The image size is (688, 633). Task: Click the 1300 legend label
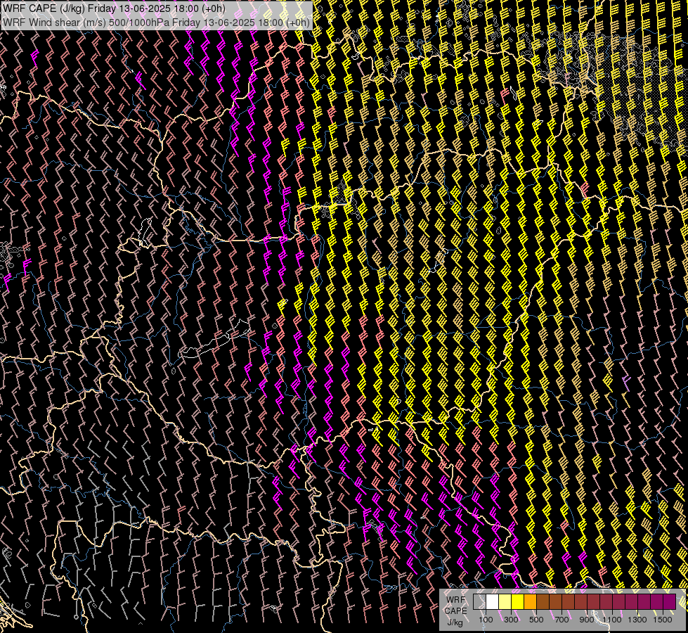click(x=637, y=620)
